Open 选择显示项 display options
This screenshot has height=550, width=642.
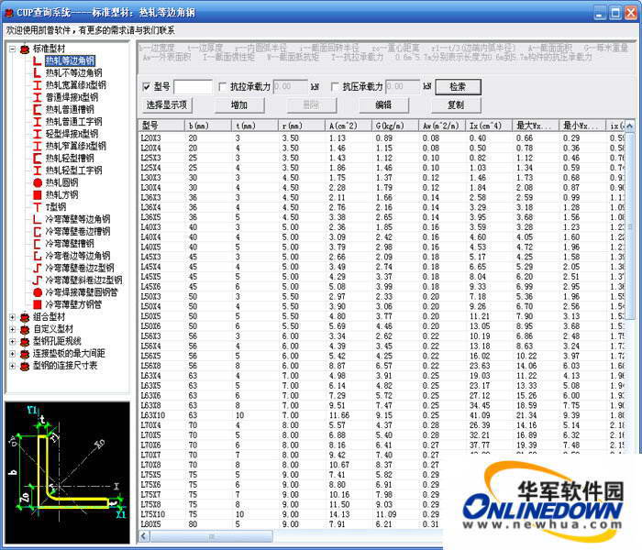coord(167,105)
